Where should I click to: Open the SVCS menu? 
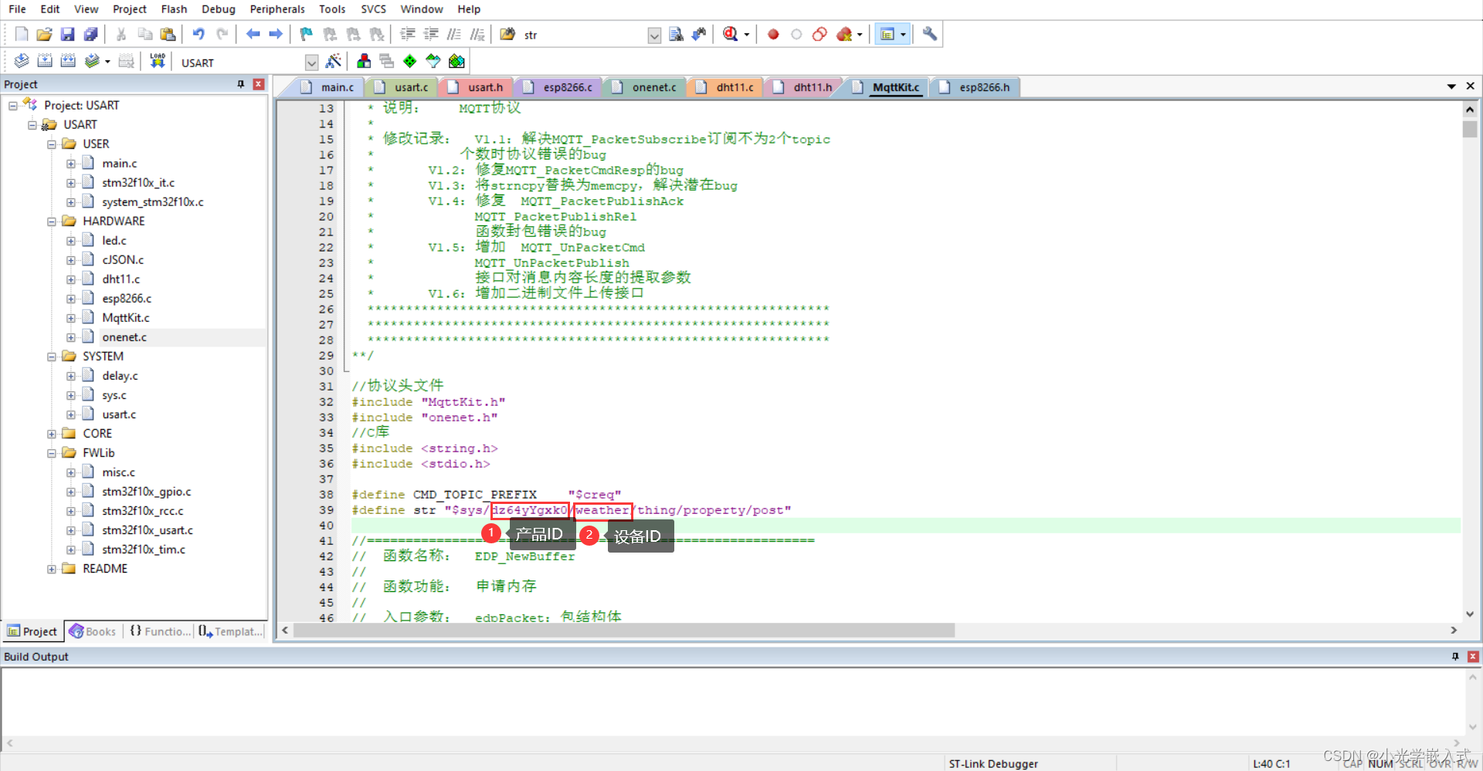click(373, 9)
